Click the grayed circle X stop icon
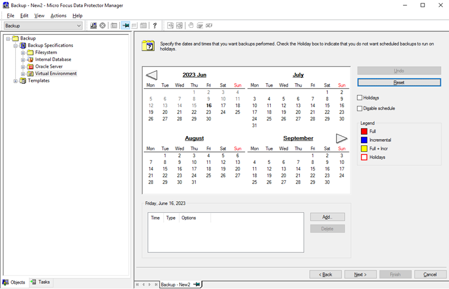This screenshot has width=449, height=289. 102,26
